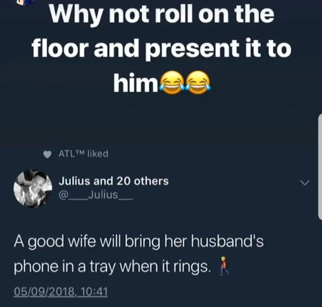
Task: Open Julius's round profile picture
Action: click(33, 188)
